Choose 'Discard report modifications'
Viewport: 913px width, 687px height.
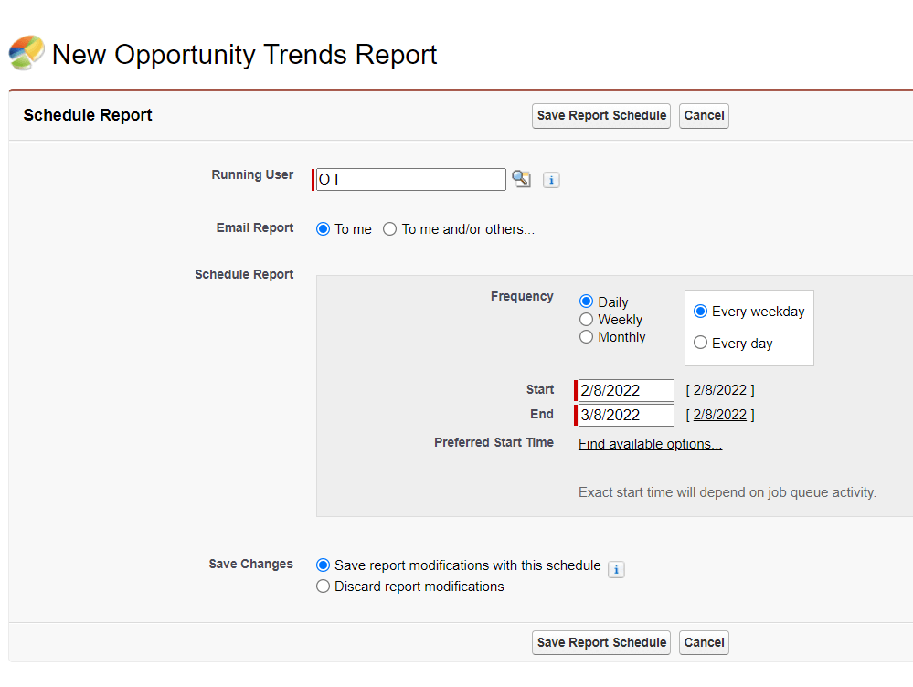coord(323,587)
